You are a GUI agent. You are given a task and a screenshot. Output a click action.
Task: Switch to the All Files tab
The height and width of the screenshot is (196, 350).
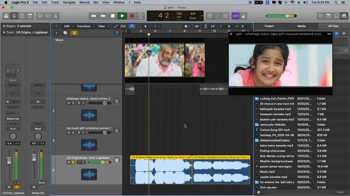(333, 26)
